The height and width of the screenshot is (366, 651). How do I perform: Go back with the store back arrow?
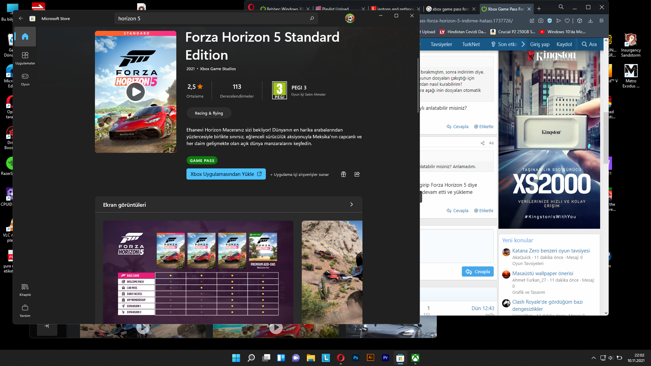[21, 18]
